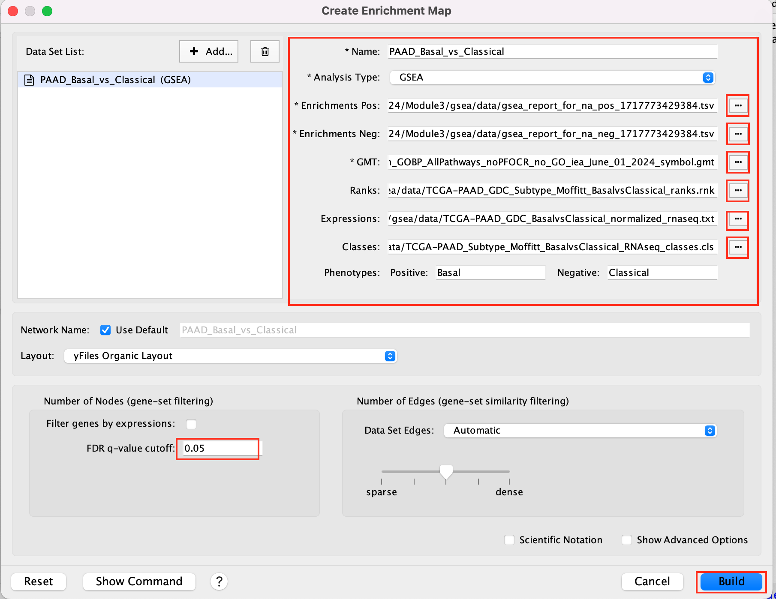
Task: Browse for Enrichments Neg file
Action: tap(737, 134)
